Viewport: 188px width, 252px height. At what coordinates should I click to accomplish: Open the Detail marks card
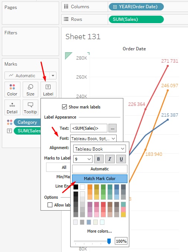coord(12,107)
